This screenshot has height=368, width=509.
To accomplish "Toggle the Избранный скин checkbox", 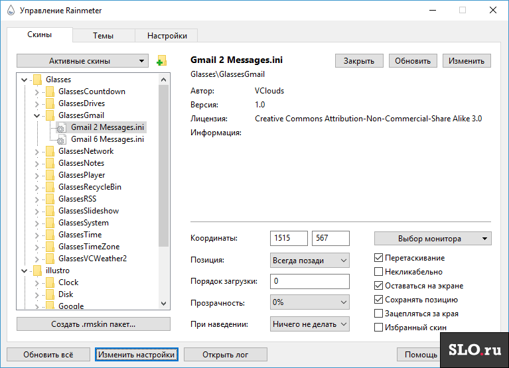I will 378,327.
